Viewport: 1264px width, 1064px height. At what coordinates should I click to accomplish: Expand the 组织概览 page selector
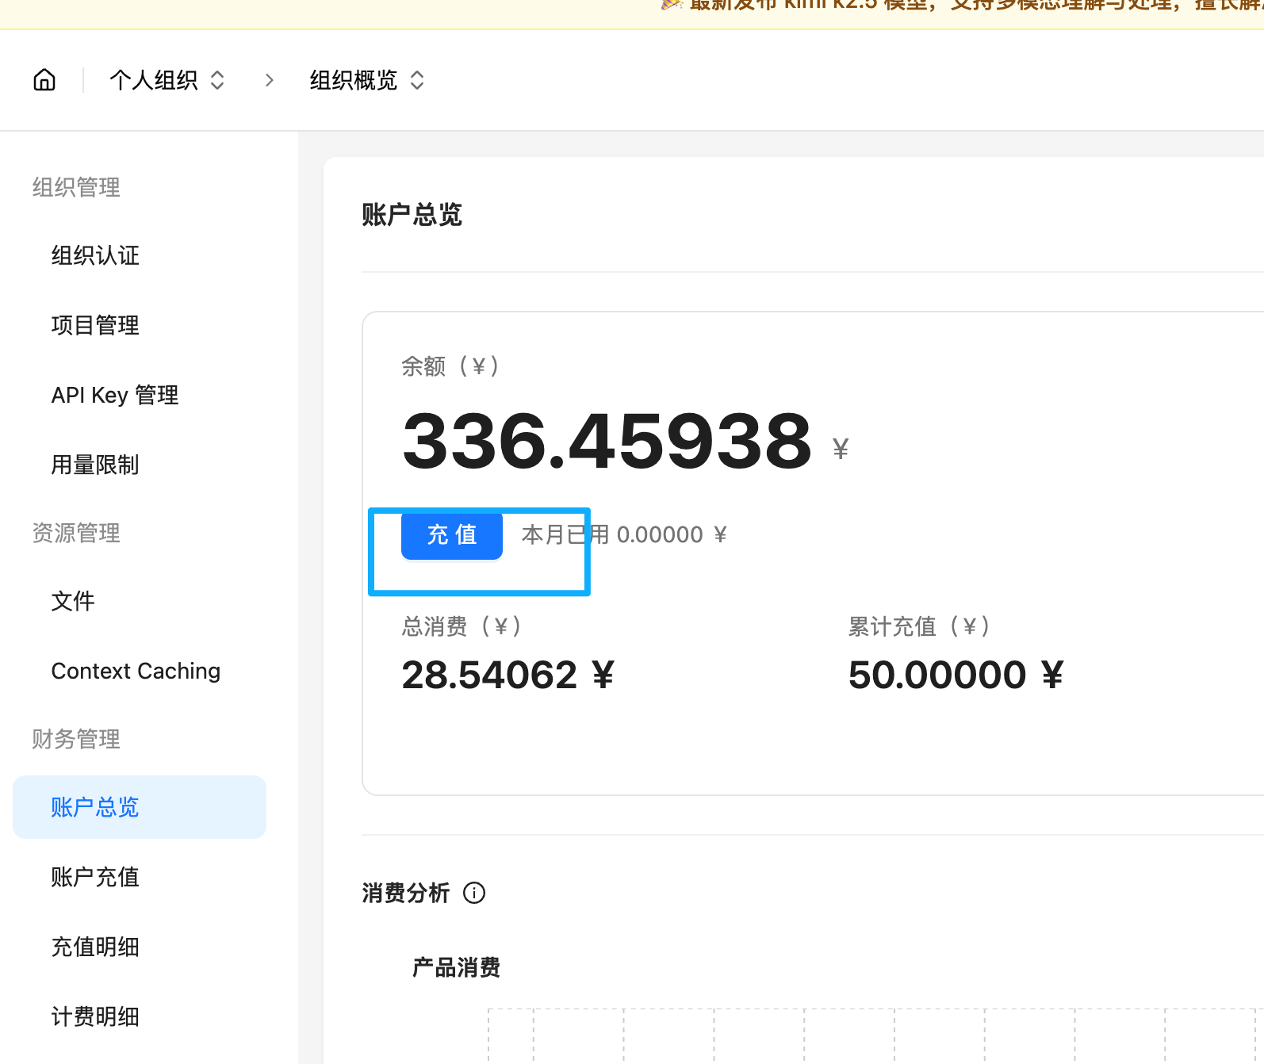[x=367, y=80]
